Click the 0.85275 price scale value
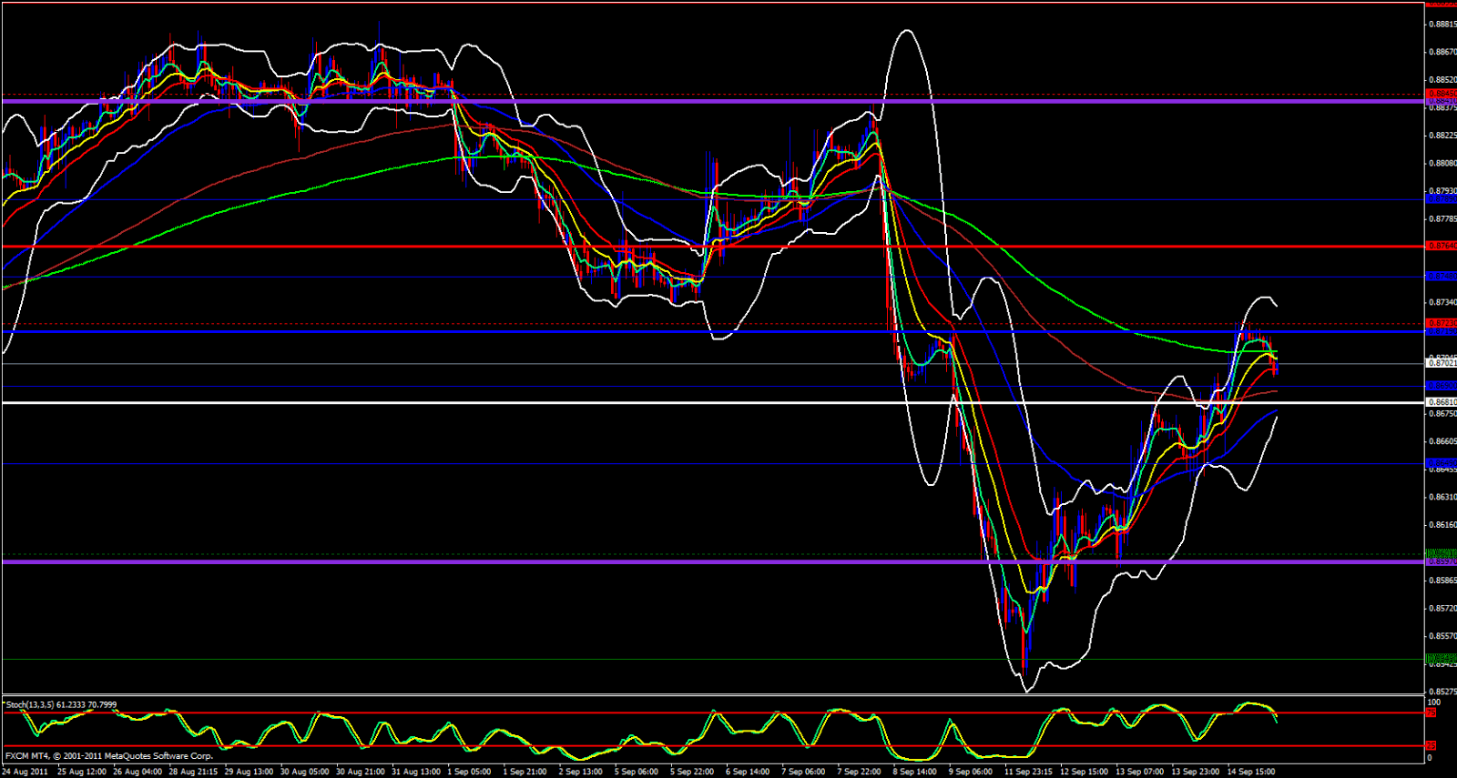 point(1441,692)
